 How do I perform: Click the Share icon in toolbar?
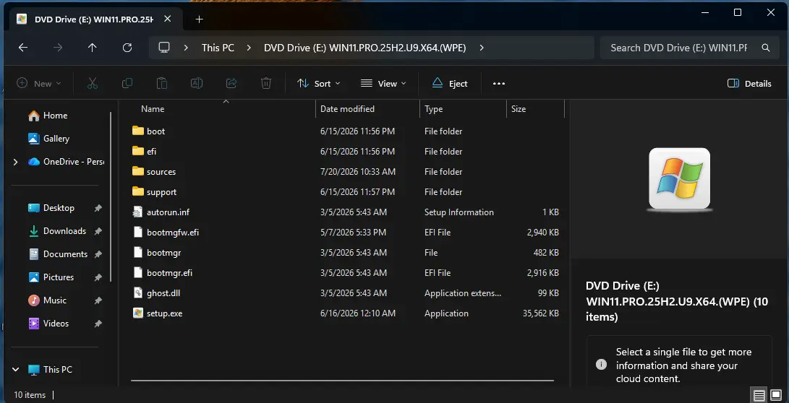(x=231, y=83)
